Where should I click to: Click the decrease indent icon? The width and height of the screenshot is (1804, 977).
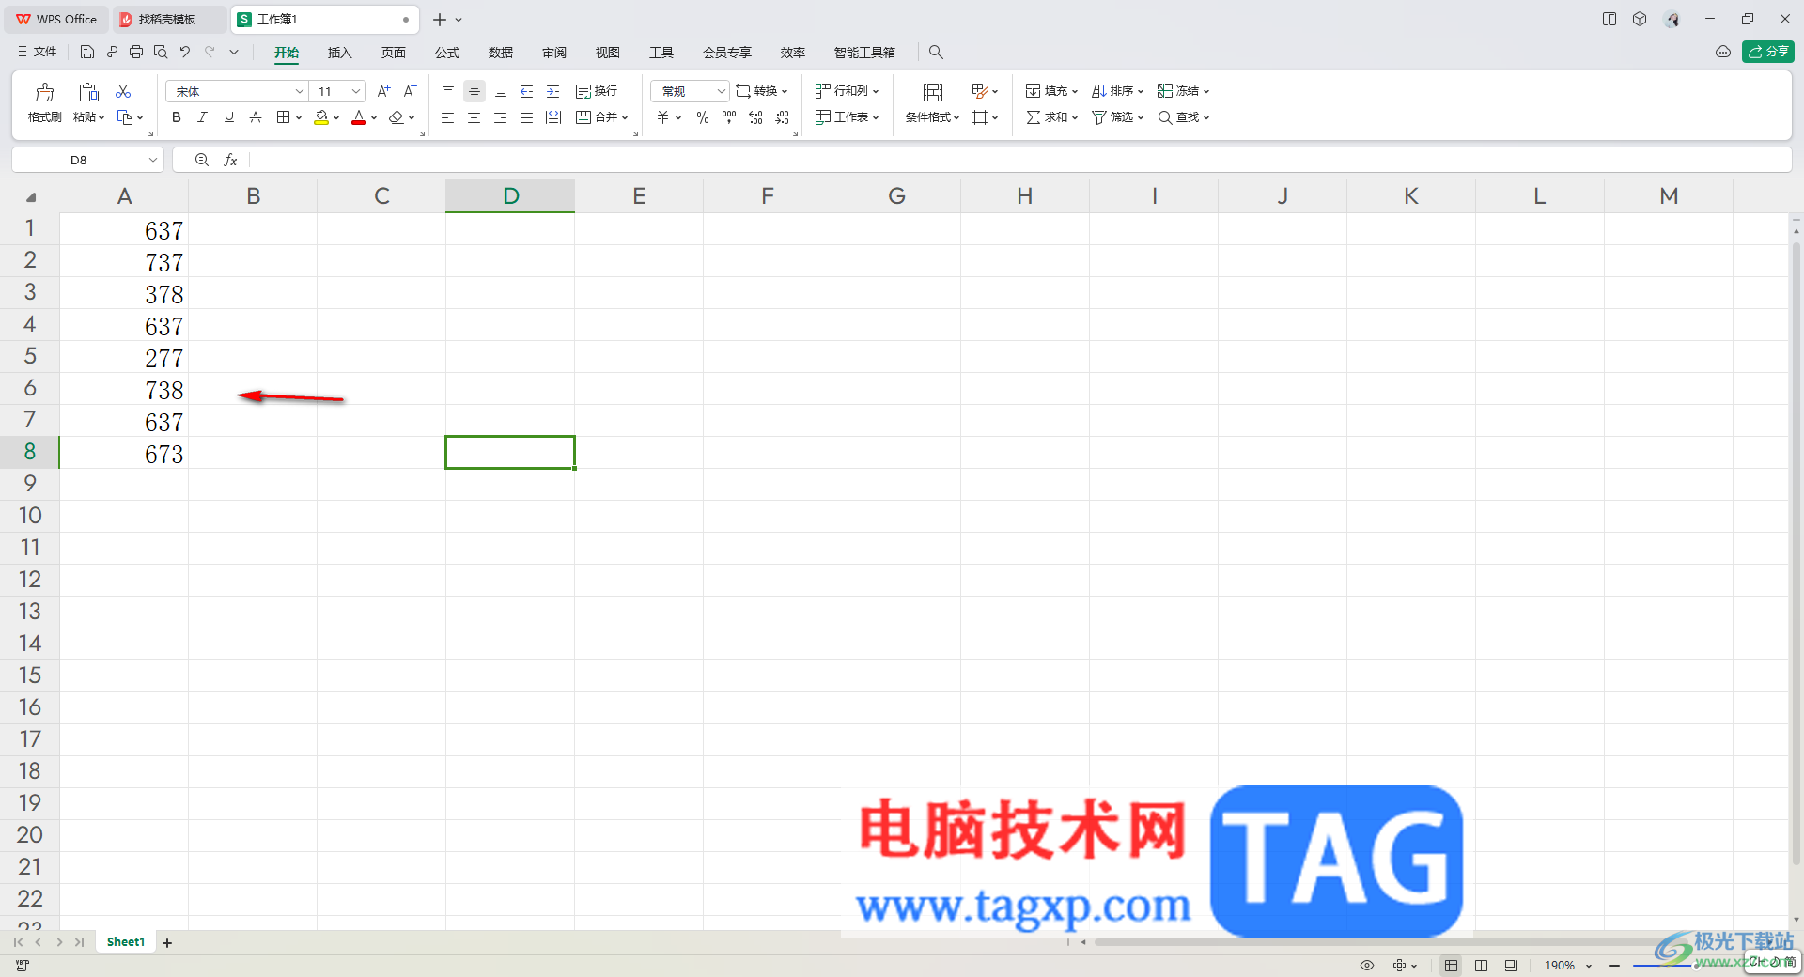pyautogui.click(x=527, y=91)
